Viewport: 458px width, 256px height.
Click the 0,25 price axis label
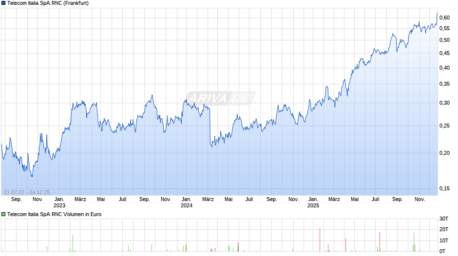[444, 126]
